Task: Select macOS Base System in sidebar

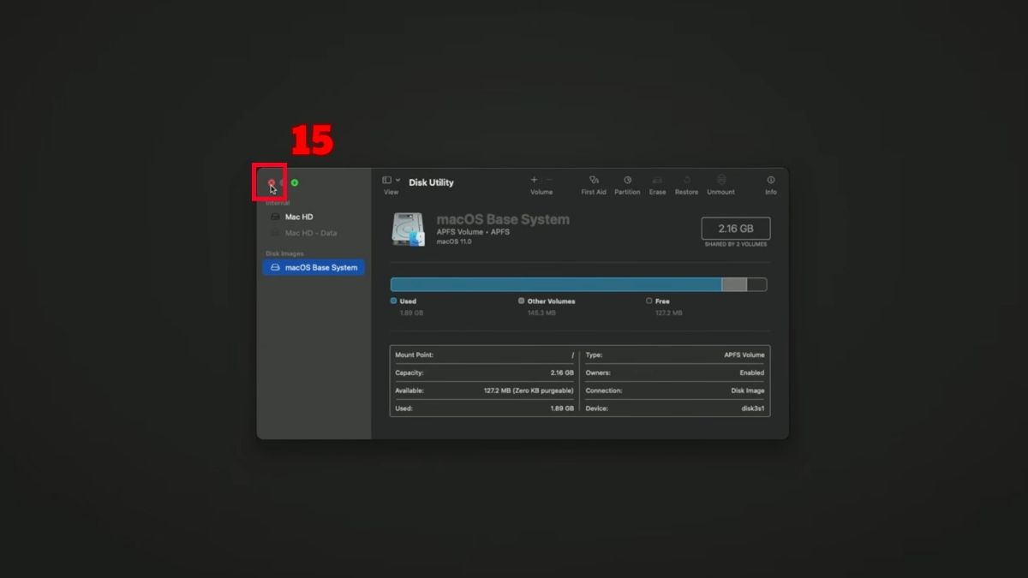Action: [314, 267]
